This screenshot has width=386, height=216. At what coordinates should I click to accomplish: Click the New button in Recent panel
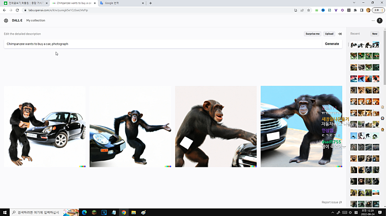374,34
